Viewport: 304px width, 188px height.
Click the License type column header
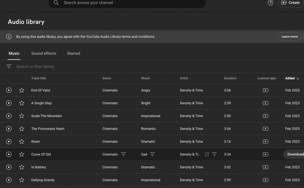pyautogui.click(x=267, y=78)
